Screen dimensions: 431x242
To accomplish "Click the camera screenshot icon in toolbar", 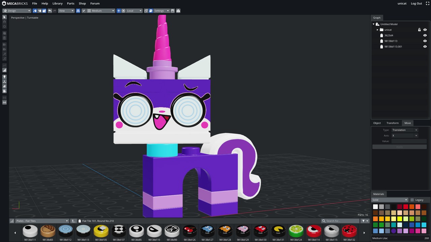I will (x=178, y=11).
